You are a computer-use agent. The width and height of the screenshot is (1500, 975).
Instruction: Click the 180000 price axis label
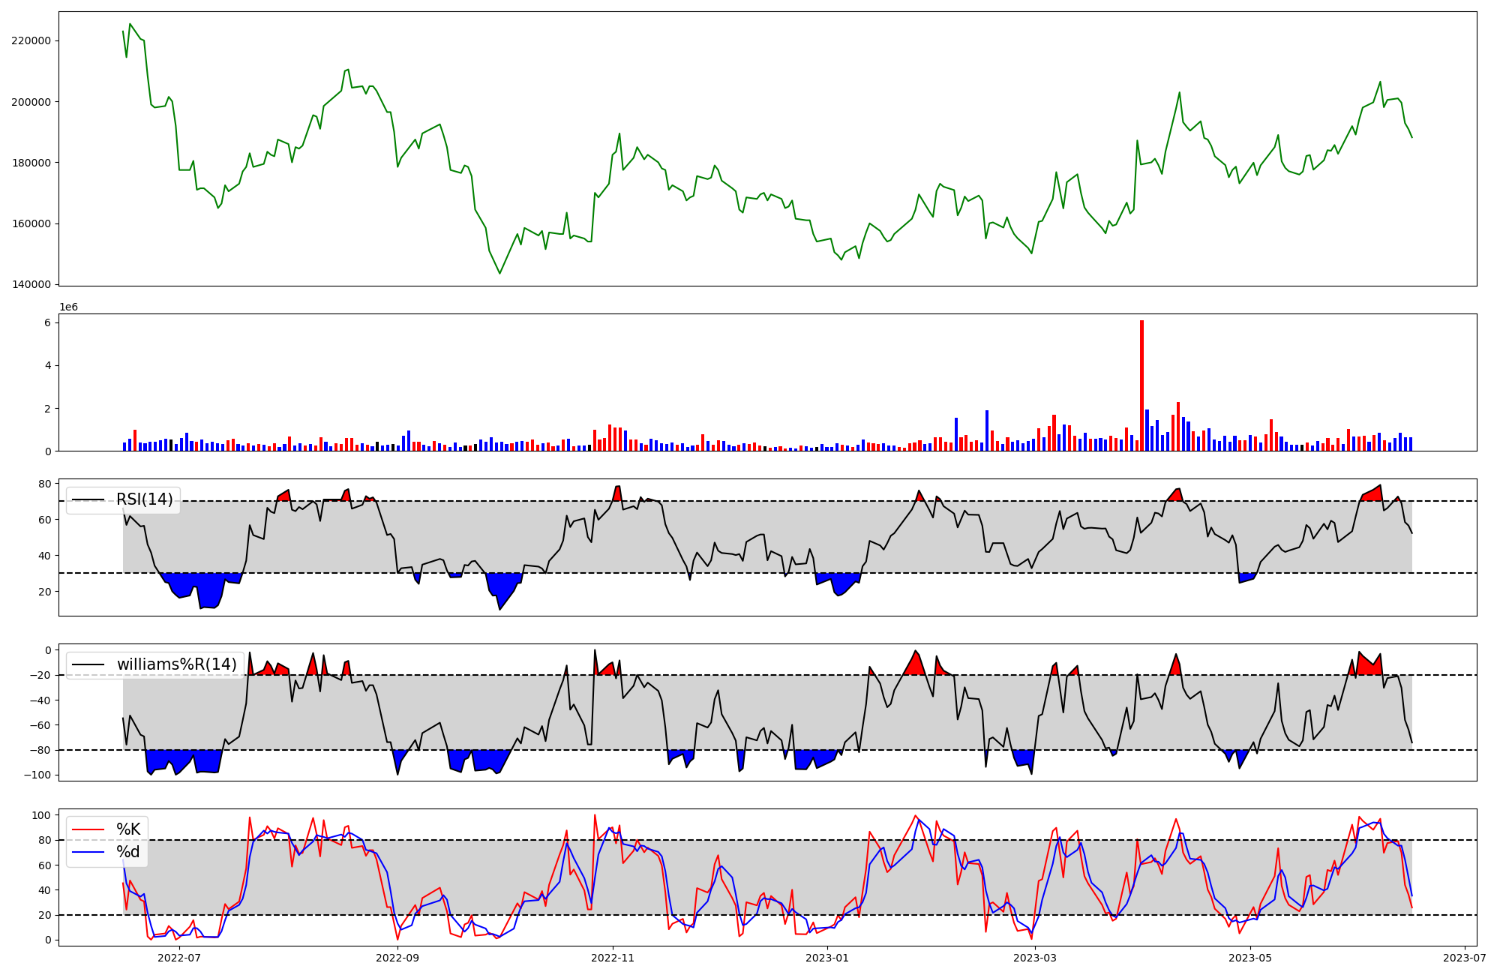[x=31, y=163]
